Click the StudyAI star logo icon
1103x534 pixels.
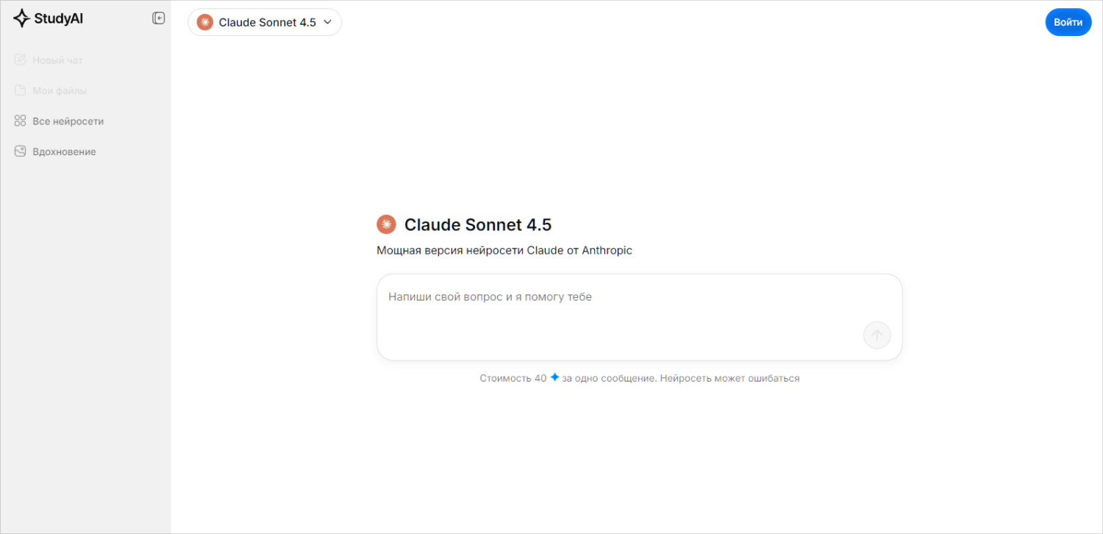tap(21, 18)
